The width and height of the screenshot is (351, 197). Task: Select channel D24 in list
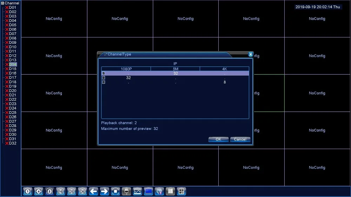point(13,108)
